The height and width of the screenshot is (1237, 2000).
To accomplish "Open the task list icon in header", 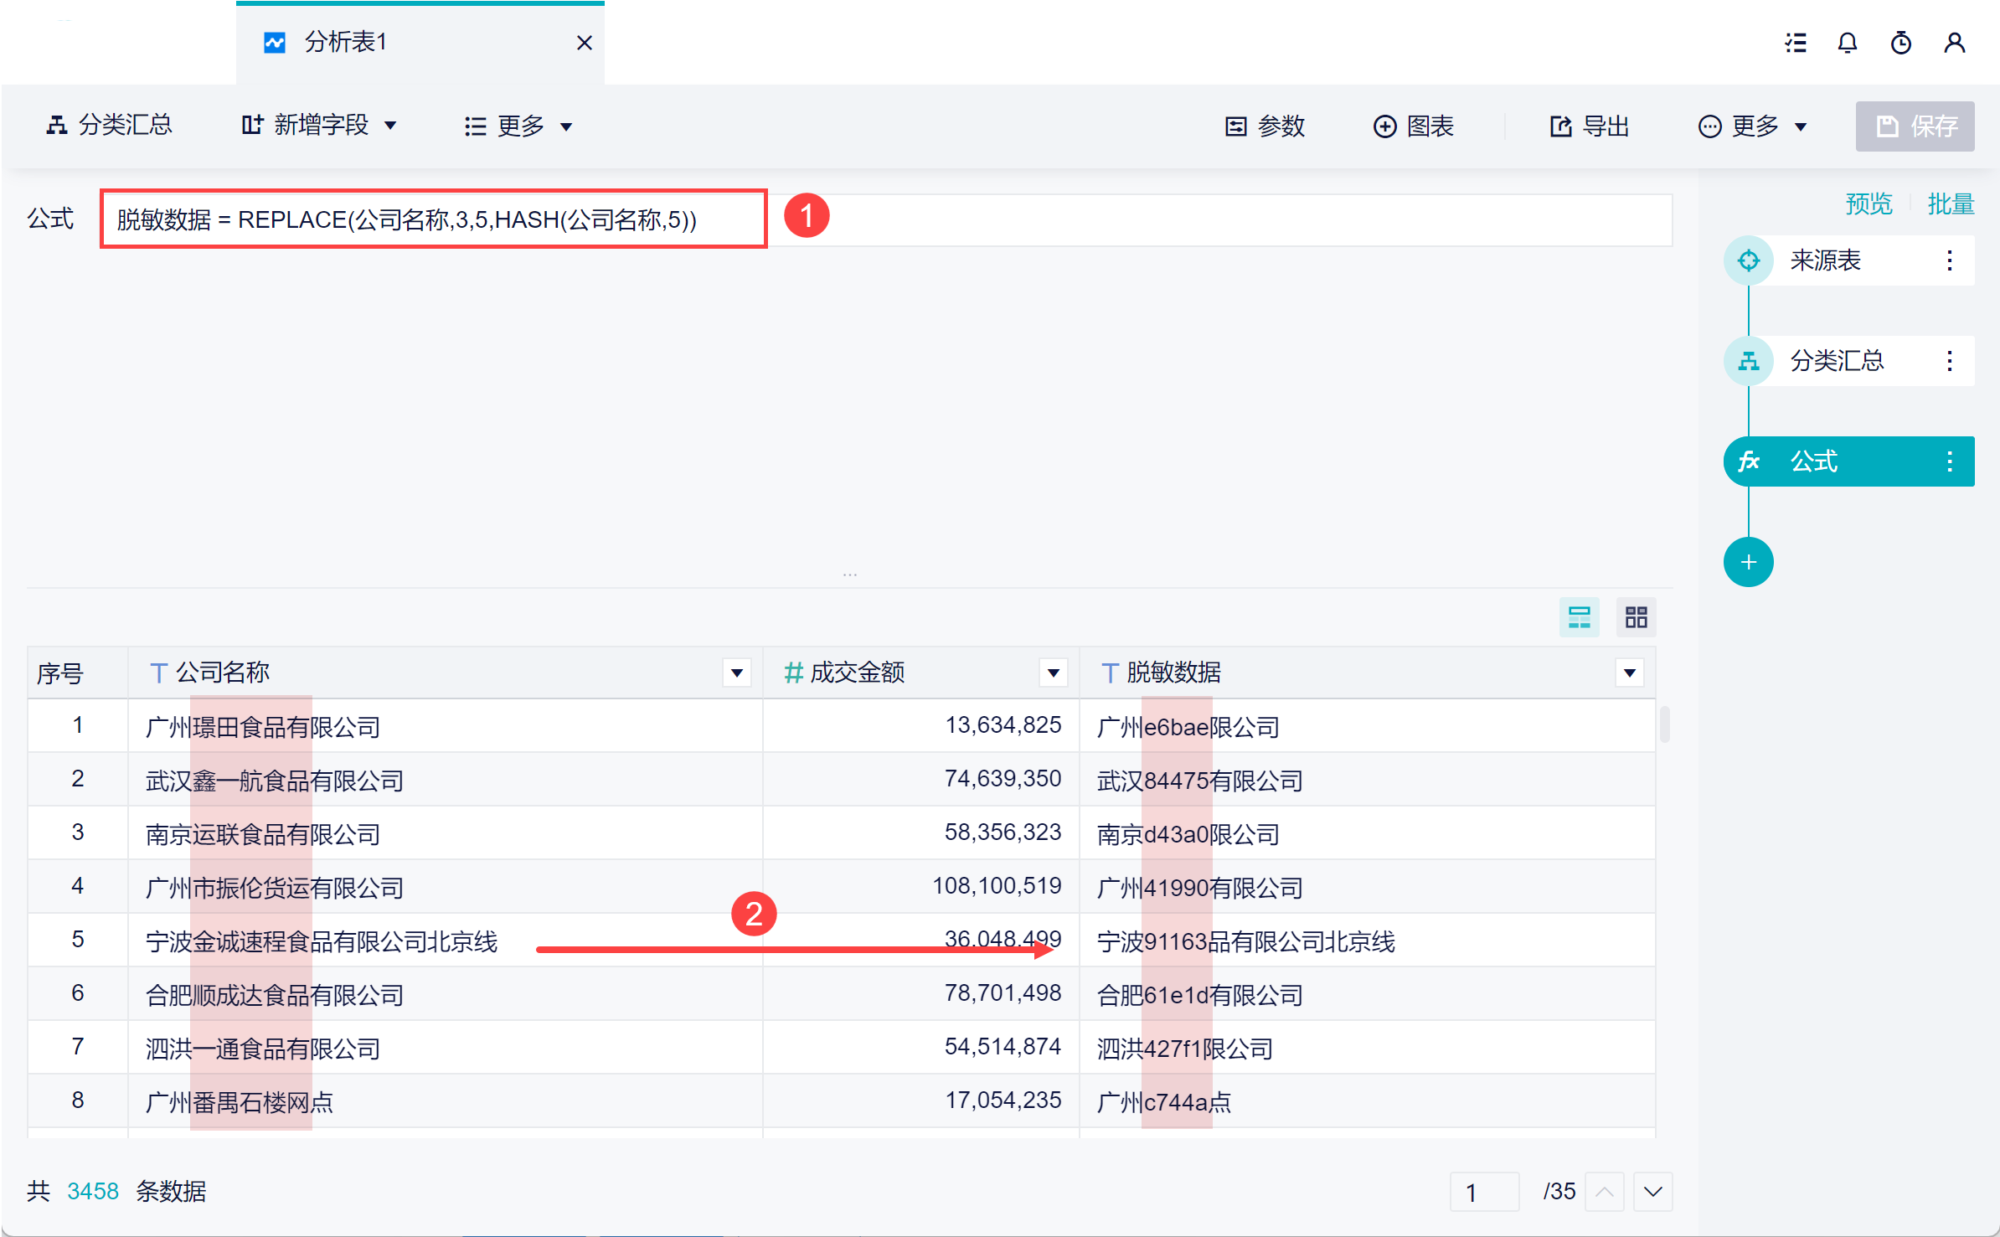I will click(x=1795, y=43).
